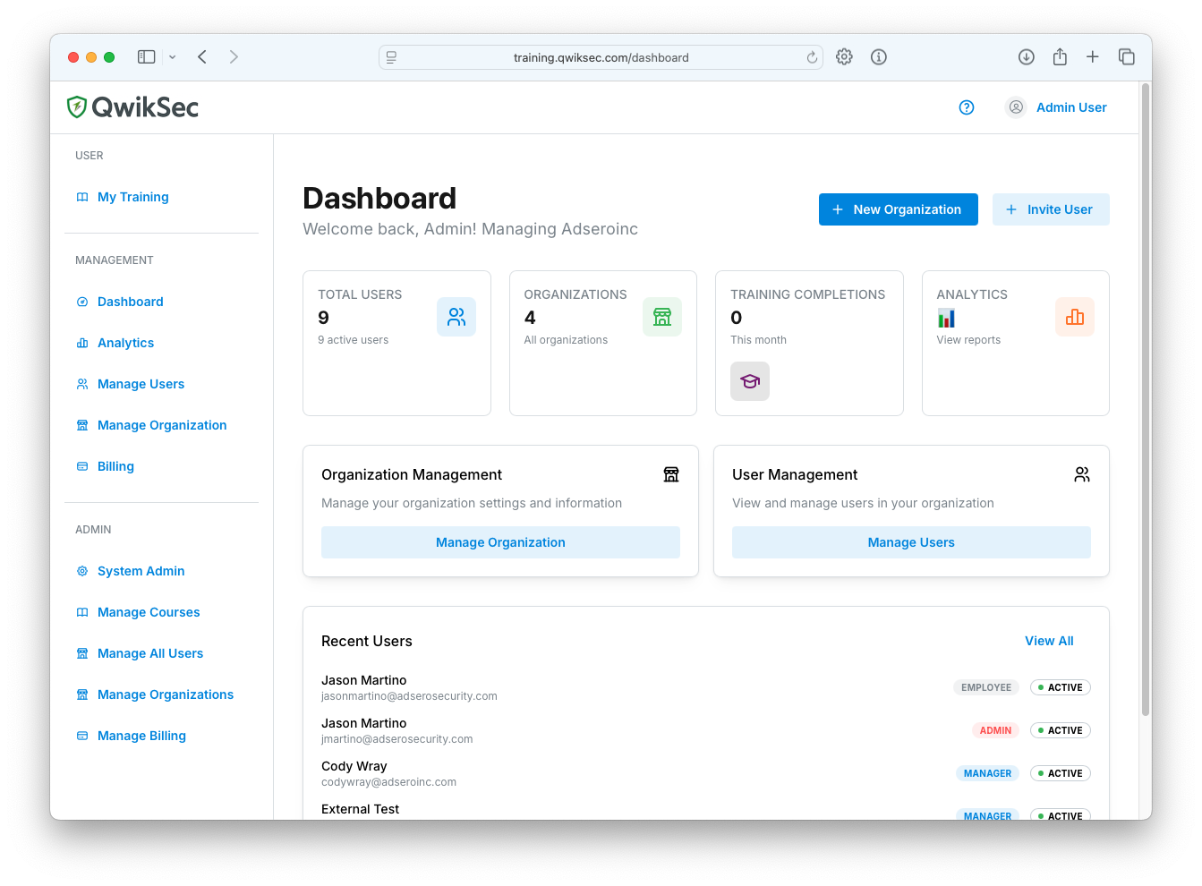Open View All recent users link
The image size is (1202, 886).
[x=1049, y=641]
